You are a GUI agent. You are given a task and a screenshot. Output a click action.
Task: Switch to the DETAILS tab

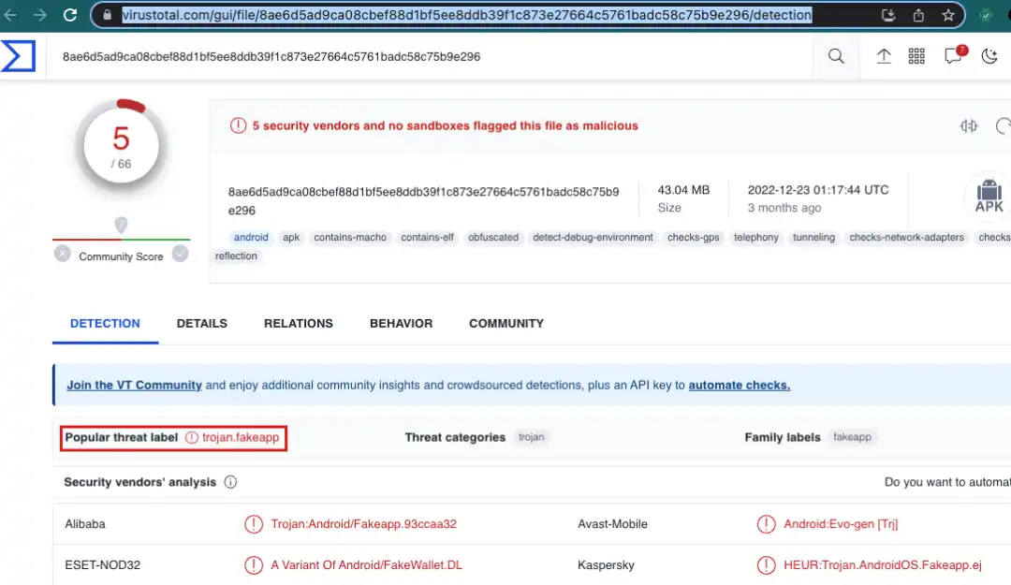pos(201,323)
